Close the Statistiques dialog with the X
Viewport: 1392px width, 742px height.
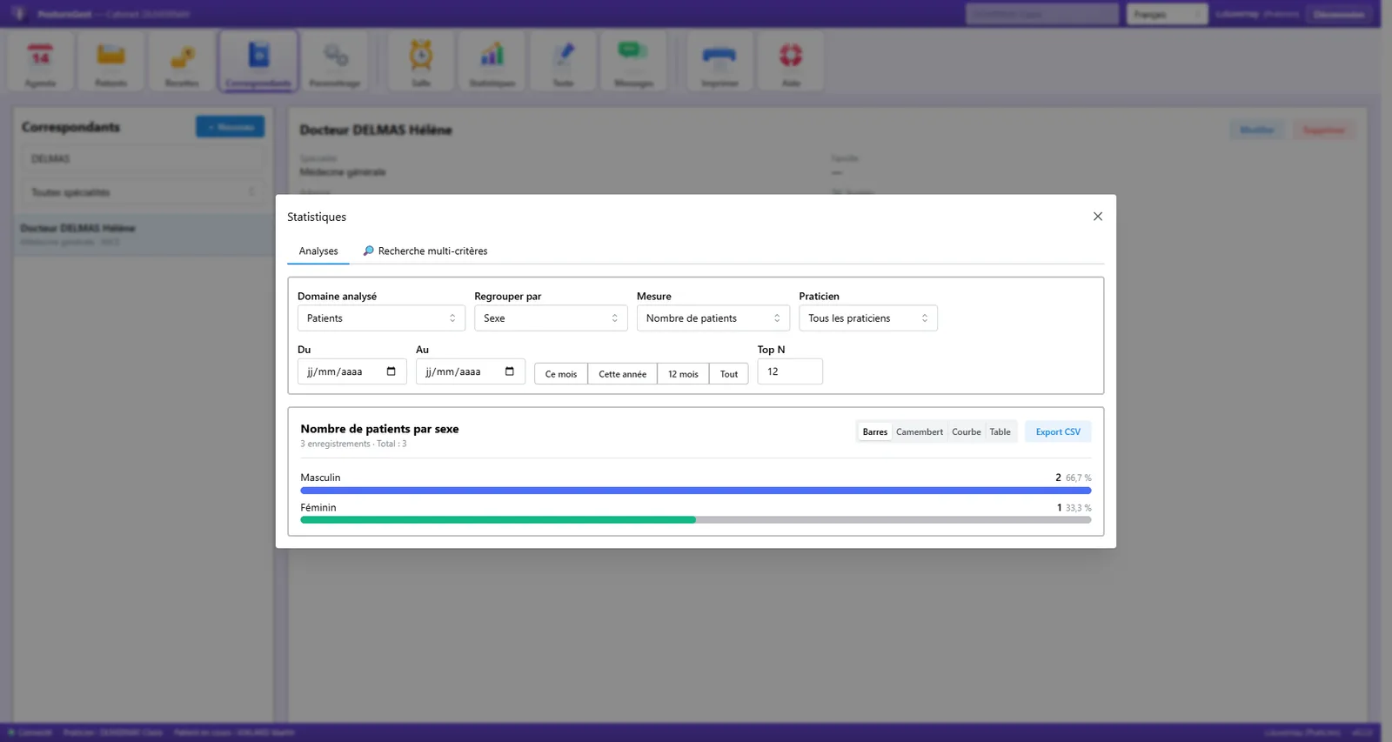1098,217
